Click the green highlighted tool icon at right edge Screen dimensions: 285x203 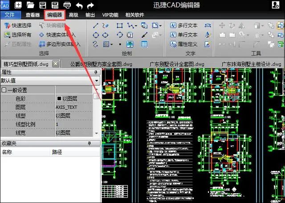coord(281,44)
